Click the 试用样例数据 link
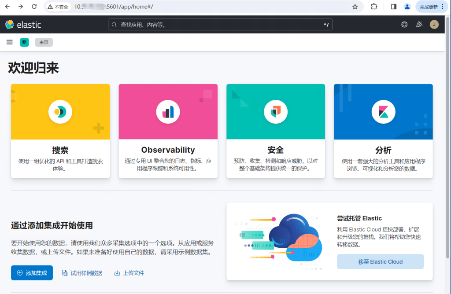 pos(82,273)
